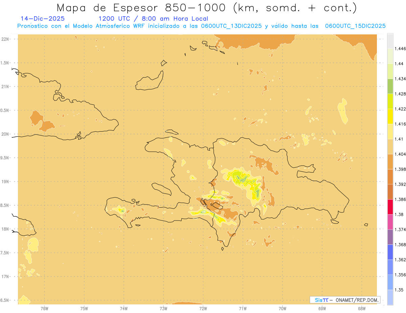Click the '76W' longitude label

[x=44, y=309]
